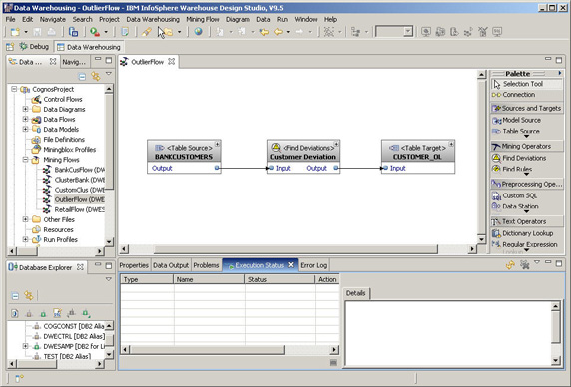The image size is (571, 387).
Task: Expand the Data Models folder
Action: (25, 129)
